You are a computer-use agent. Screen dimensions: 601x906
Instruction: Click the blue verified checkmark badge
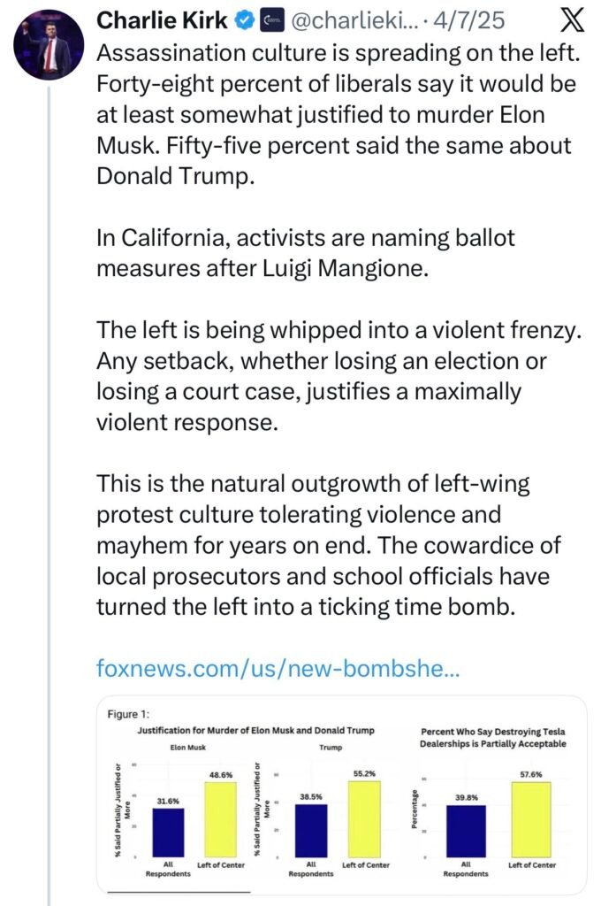click(247, 19)
